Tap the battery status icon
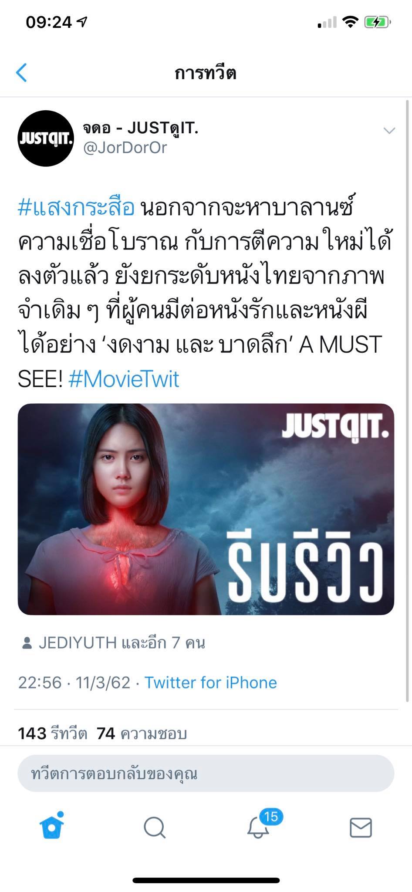Screen dimensions: 412x892 coord(377,22)
